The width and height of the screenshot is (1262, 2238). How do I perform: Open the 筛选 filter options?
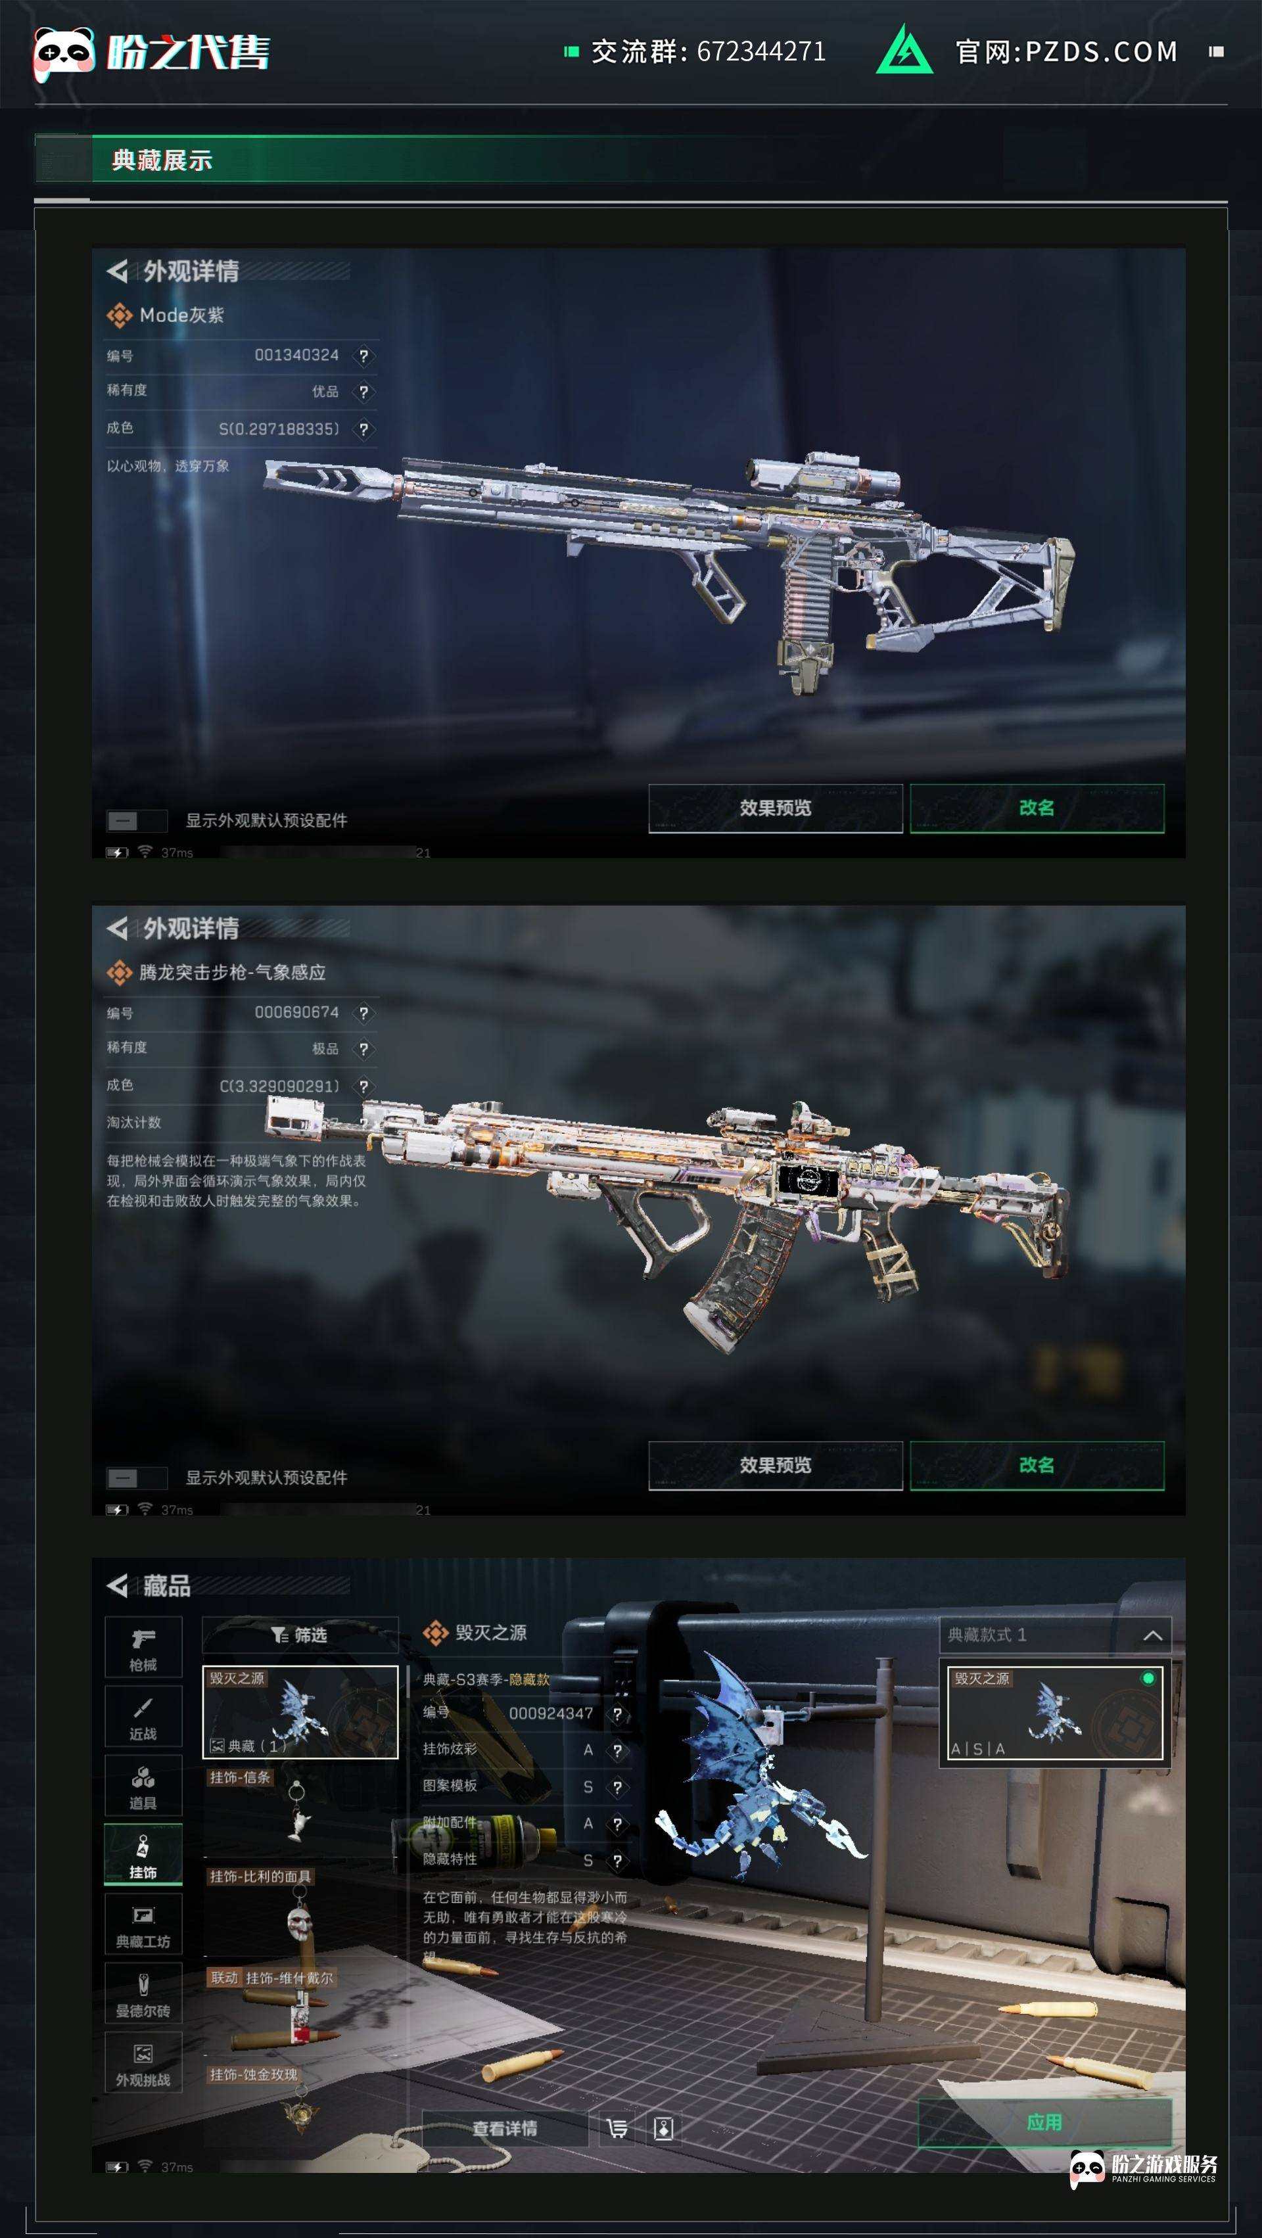tap(300, 1635)
